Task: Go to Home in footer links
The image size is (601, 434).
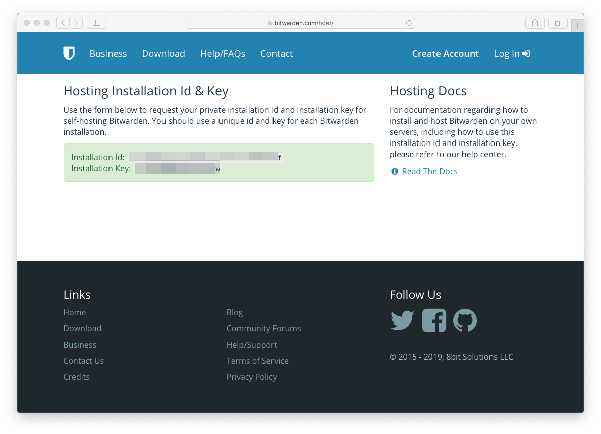Action: coord(75,312)
